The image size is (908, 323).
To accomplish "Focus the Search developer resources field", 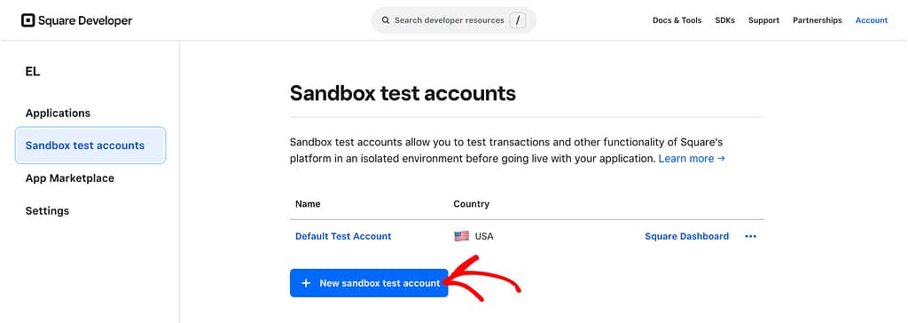I will (x=453, y=20).
